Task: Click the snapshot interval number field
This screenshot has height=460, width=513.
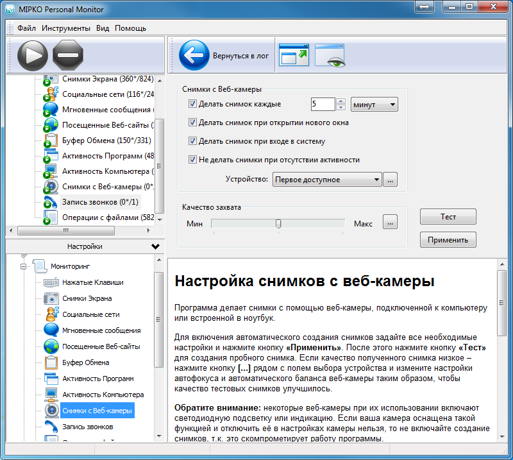Action: tap(323, 105)
